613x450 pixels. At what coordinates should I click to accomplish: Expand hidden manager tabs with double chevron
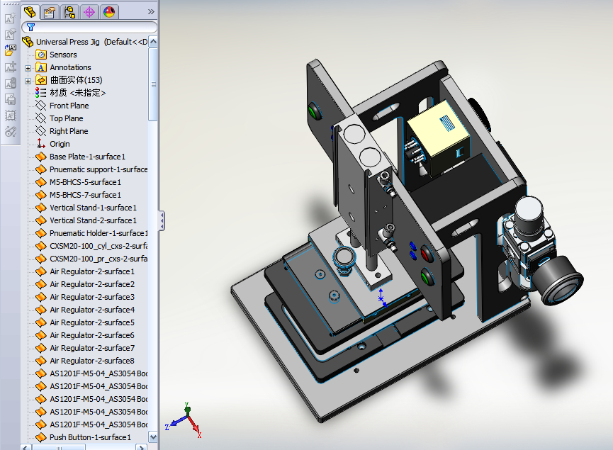pos(151,12)
